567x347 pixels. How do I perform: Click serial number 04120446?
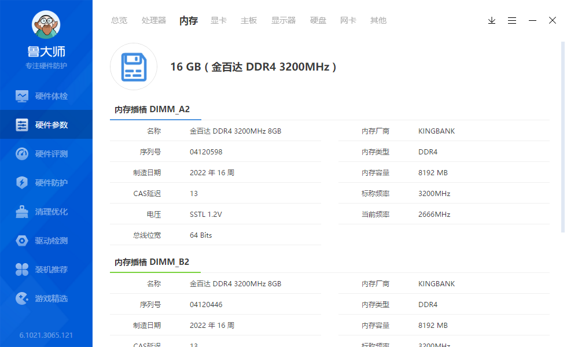[x=206, y=305]
